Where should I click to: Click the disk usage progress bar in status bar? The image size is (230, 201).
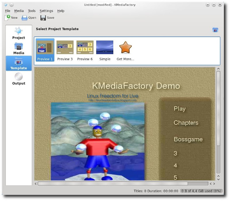click(x=201, y=191)
